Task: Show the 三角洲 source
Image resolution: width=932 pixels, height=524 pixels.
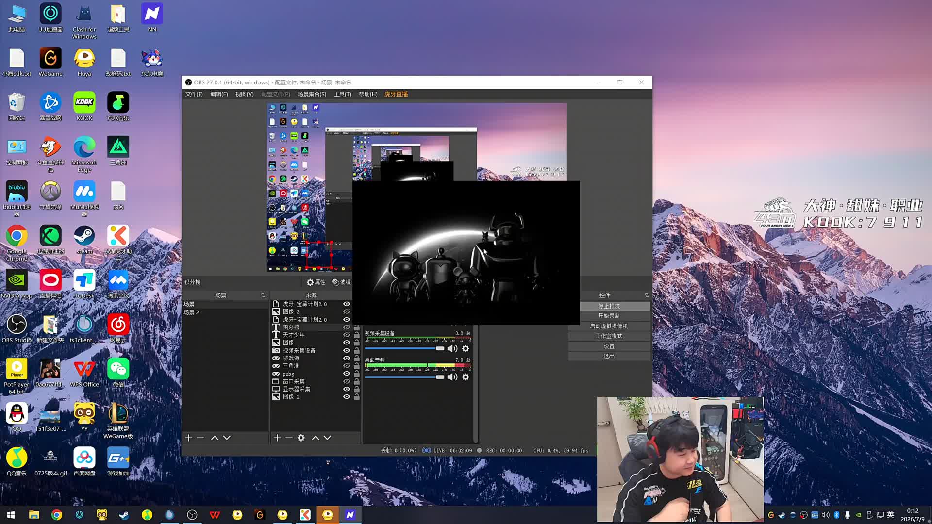Action: coord(347,366)
